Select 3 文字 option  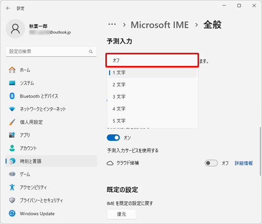pos(152,97)
